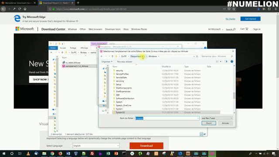The width and height of the screenshot is (279, 157).
Task: Click browser reload button
Action: [20, 9]
